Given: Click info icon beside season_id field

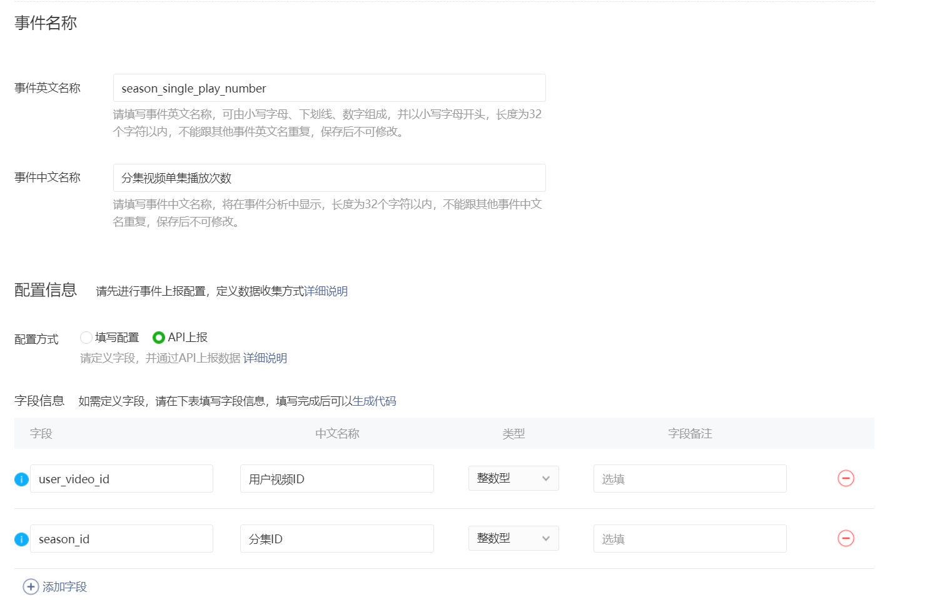Looking at the screenshot, I should point(21,539).
